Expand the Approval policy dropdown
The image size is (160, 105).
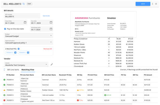(x=29, y=42)
